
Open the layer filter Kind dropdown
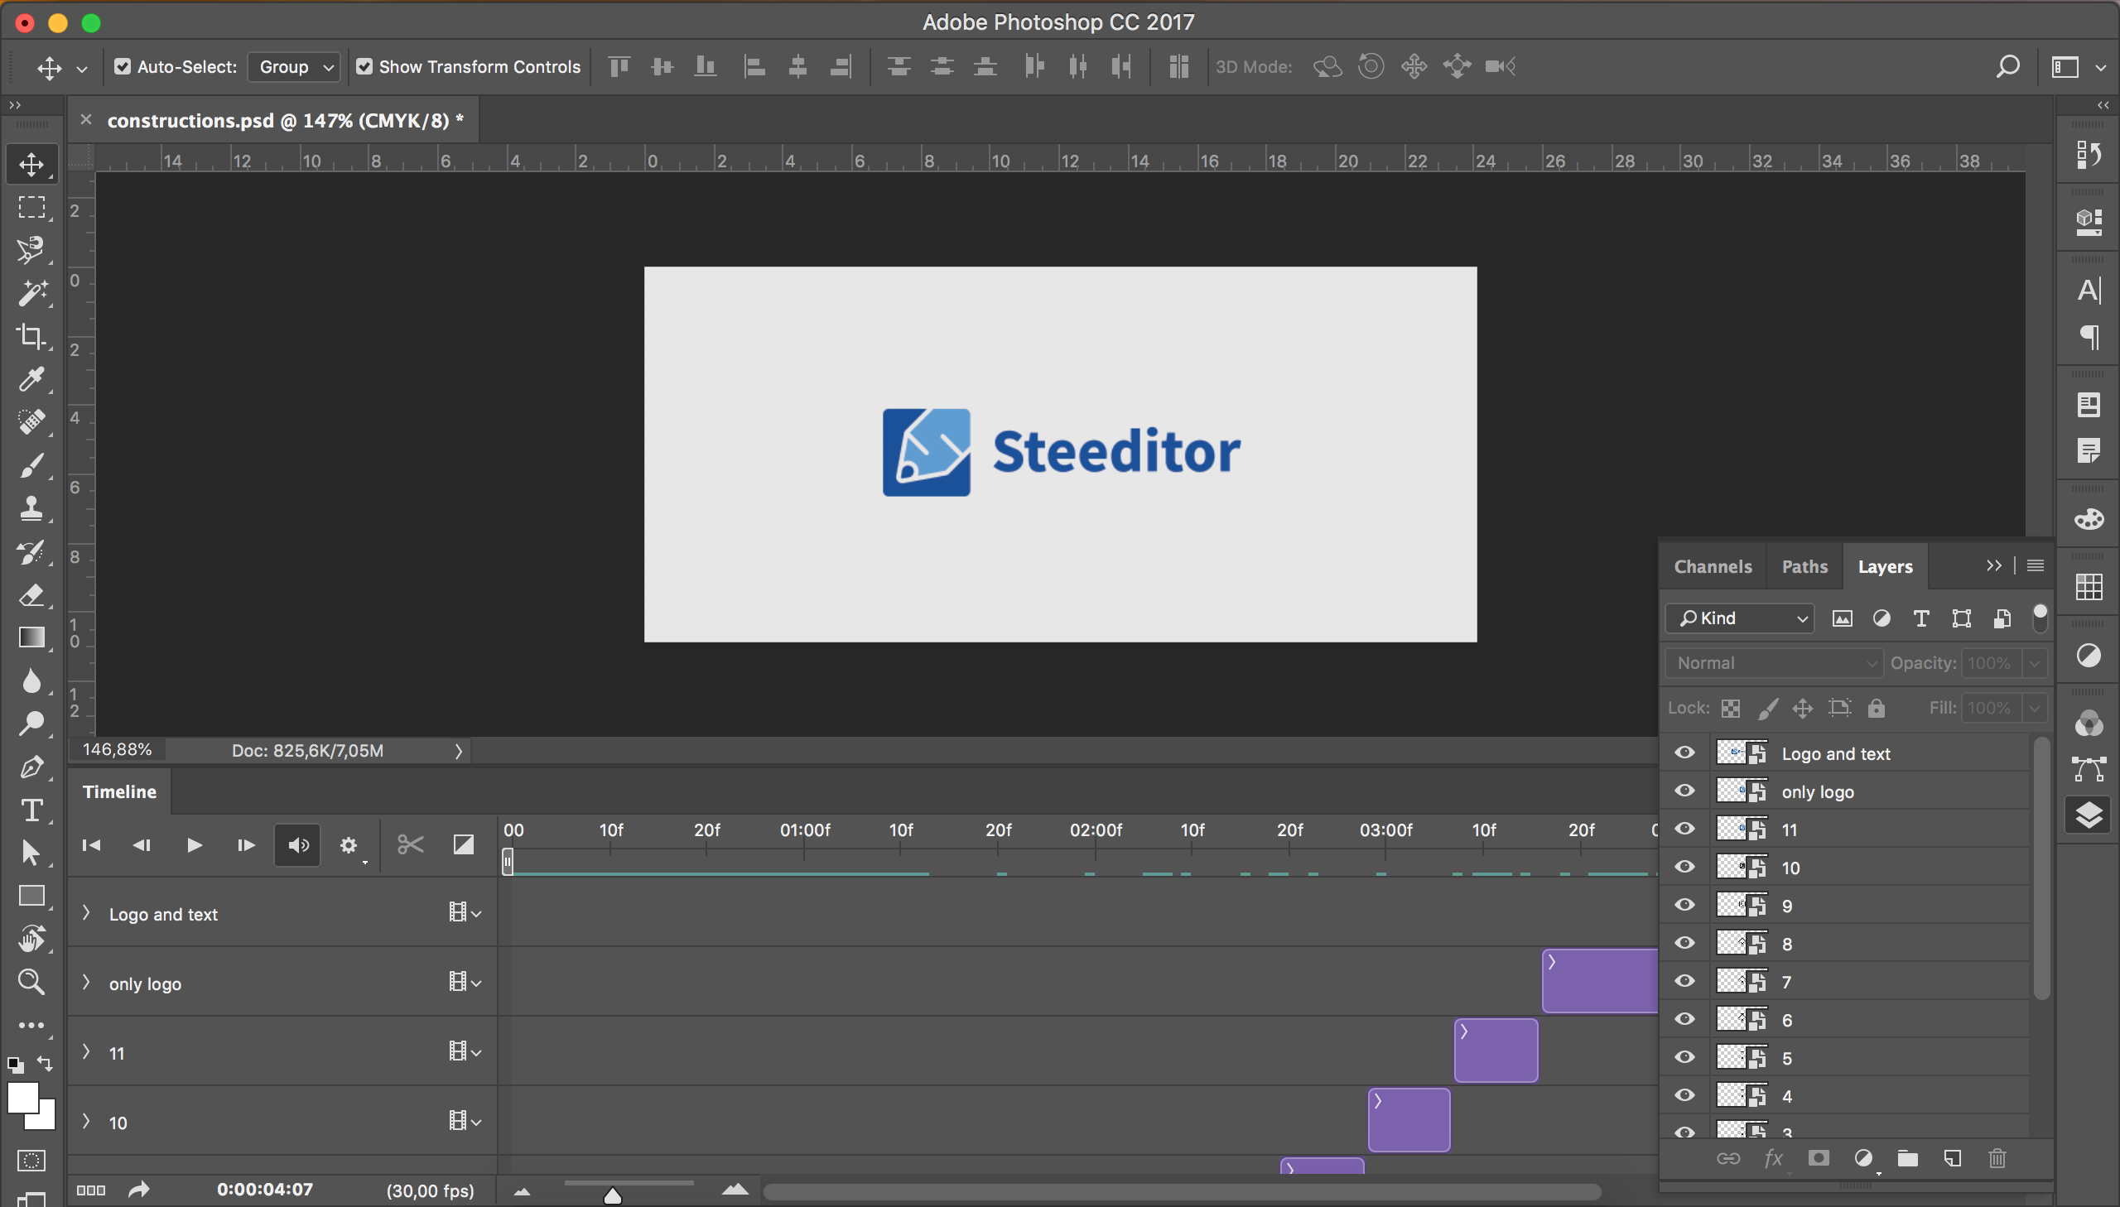tap(1740, 618)
